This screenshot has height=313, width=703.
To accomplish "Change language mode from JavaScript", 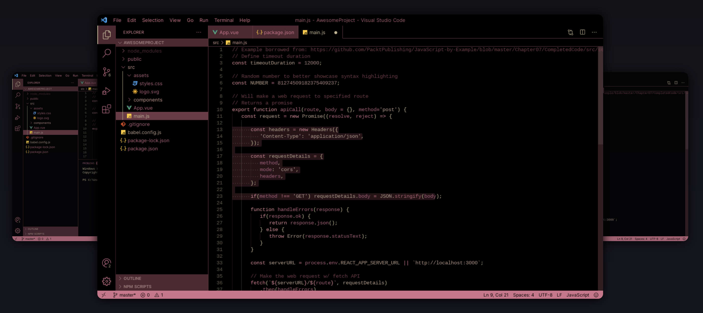I will 578,295.
